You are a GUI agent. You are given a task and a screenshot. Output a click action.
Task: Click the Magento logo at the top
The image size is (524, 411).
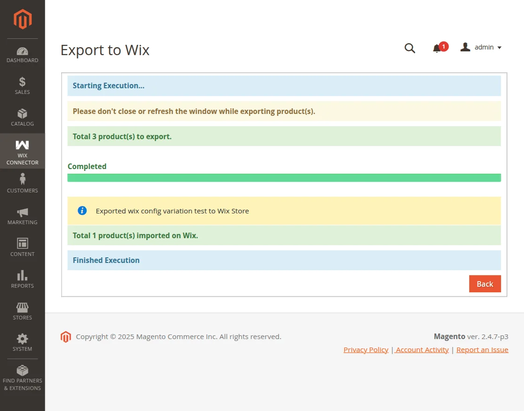coord(22,19)
